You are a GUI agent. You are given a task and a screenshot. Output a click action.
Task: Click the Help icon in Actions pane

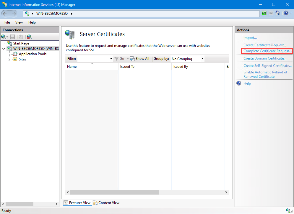(239, 83)
